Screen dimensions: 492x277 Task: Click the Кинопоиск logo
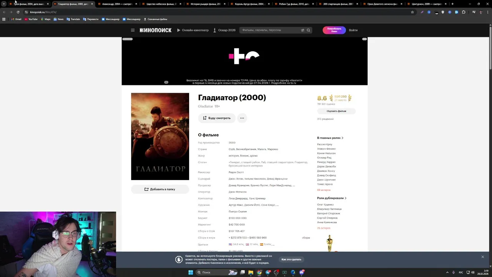pos(156,30)
